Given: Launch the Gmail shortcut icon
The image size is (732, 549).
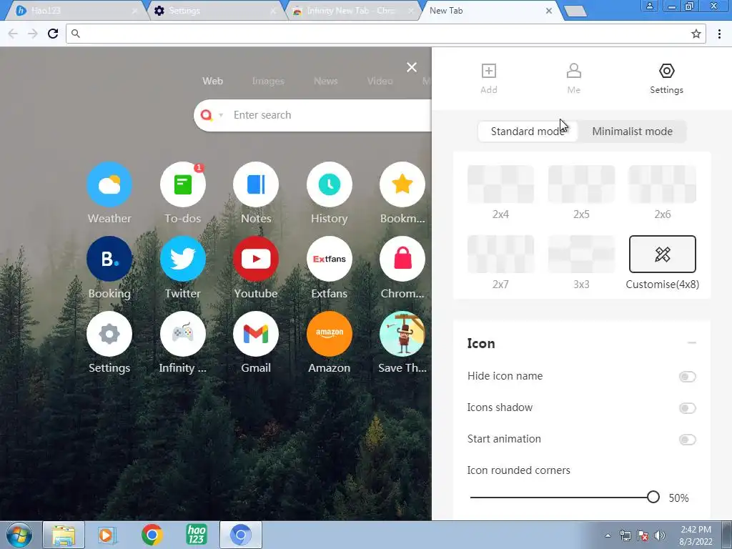Looking at the screenshot, I should [x=256, y=334].
